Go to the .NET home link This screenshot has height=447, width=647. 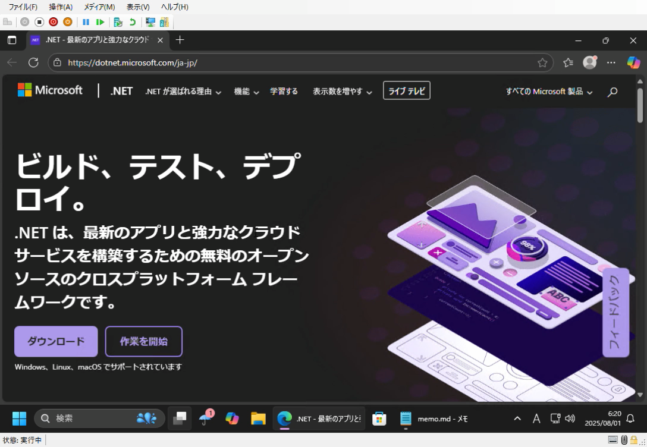[x=121, y=91]
